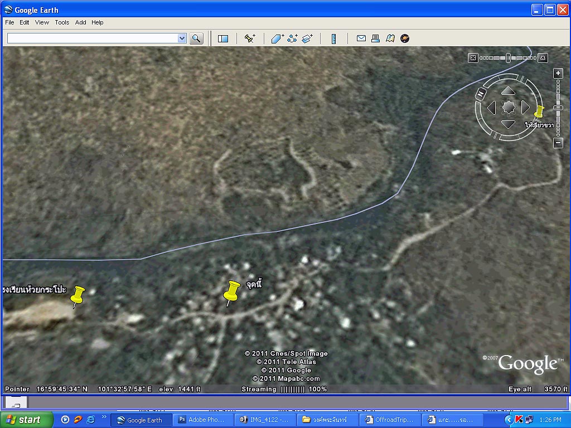Select the Add Path tool
This screenshot has width=571, height=428.
tap(292, 38)
